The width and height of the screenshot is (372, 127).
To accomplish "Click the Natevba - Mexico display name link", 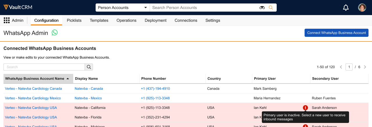I will [88, 98].
